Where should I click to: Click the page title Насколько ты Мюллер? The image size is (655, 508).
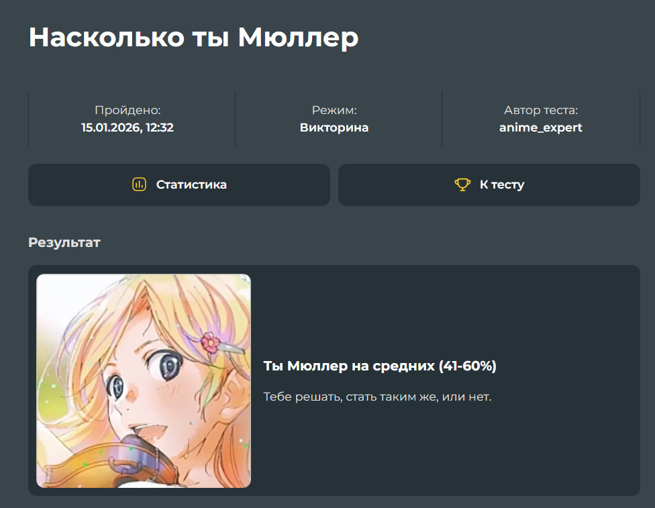point(193,38)
